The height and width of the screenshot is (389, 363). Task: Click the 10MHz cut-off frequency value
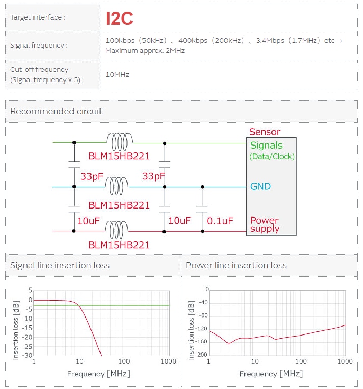coord(117,75)
